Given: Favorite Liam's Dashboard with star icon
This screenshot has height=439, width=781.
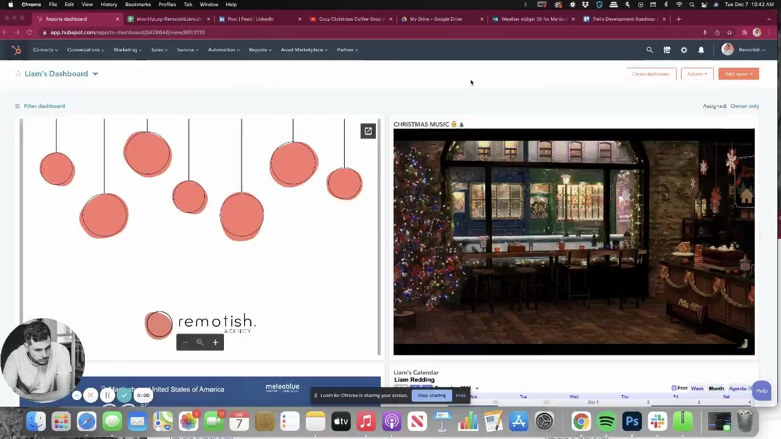Looking at the screenshot, I should click(18, 74).
